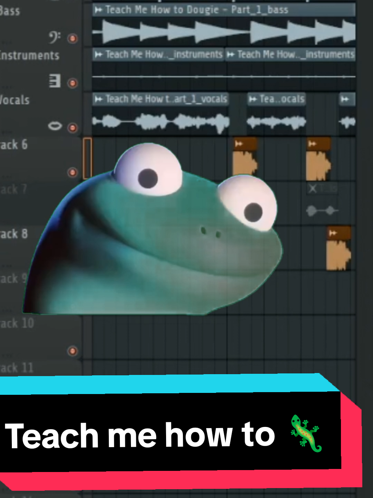Mute the Instruments track
The width and height of the screenshot is (373, 498).
72,83
